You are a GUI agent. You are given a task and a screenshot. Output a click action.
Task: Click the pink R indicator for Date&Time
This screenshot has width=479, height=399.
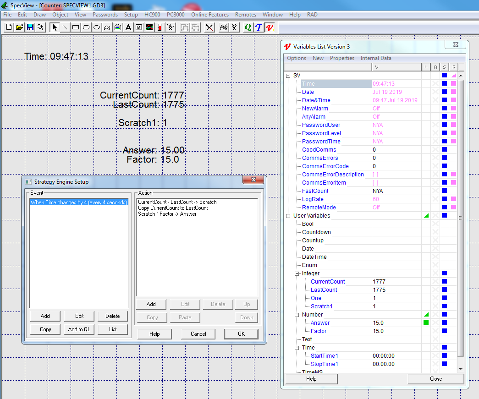coord(453,100)
